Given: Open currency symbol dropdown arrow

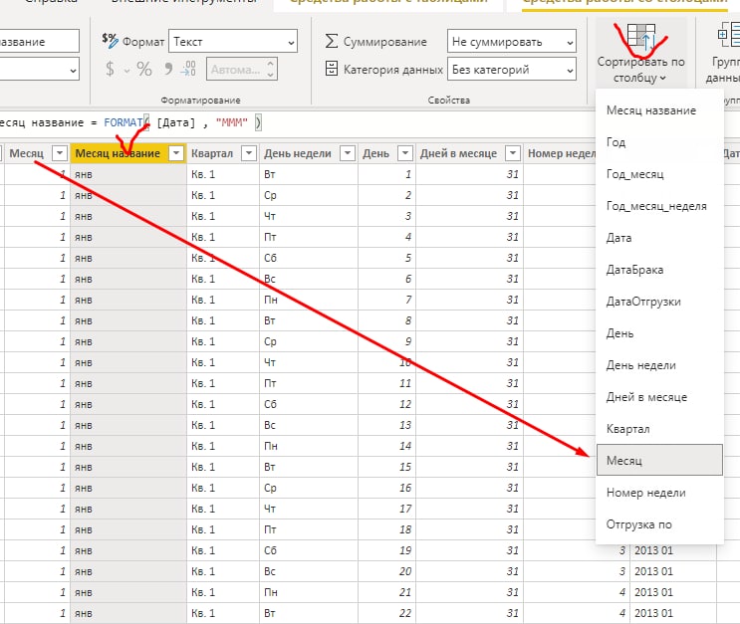Looking at the screenshot, I should tap(126, 71).
